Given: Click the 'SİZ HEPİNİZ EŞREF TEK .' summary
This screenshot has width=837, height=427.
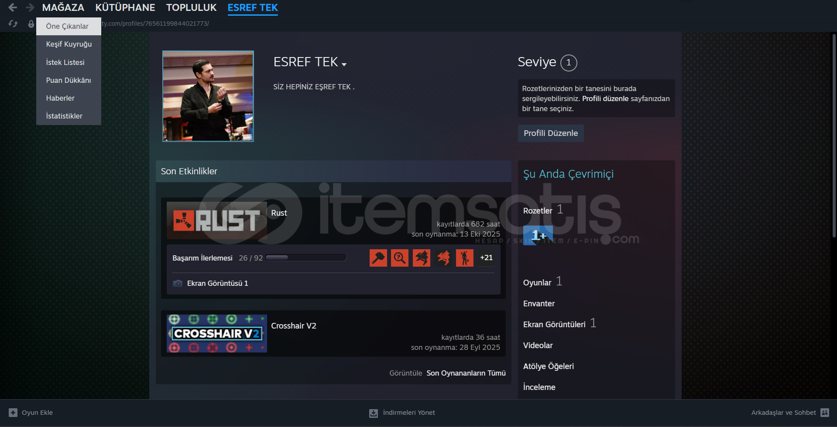Looking at the screenshot, I should click(314, 87).
